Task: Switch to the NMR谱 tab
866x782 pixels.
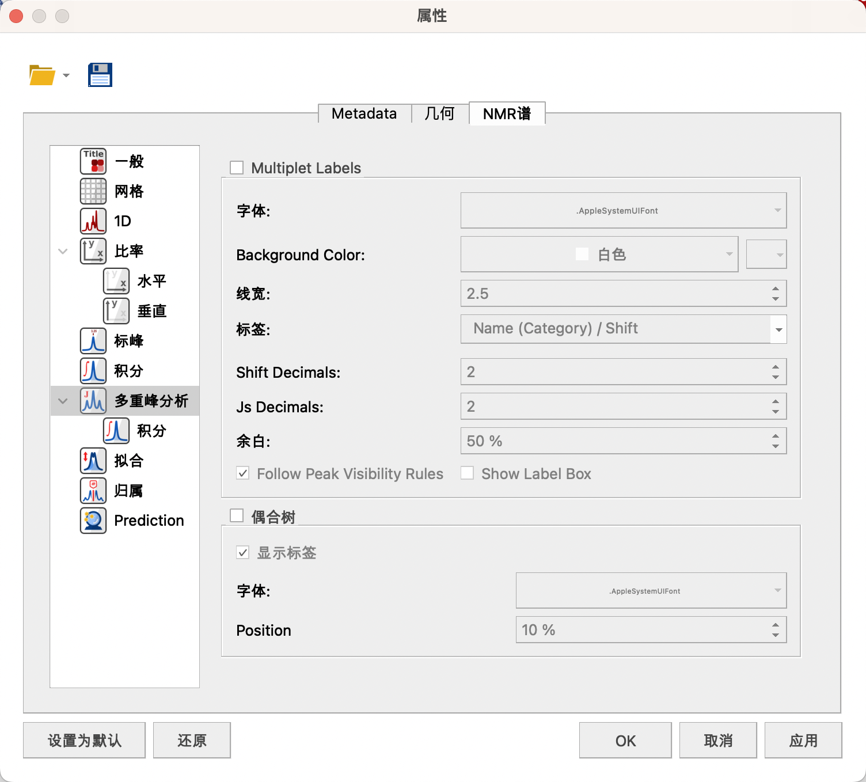Action: [507, 113]
